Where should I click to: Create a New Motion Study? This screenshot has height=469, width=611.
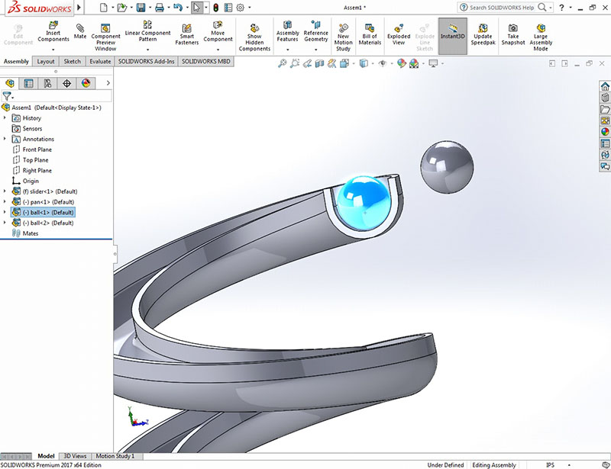[x=343, y=35]
